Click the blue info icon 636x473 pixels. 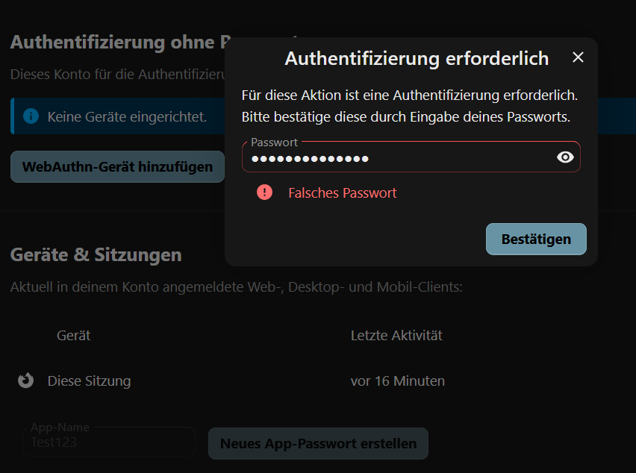tap(31, 116)
